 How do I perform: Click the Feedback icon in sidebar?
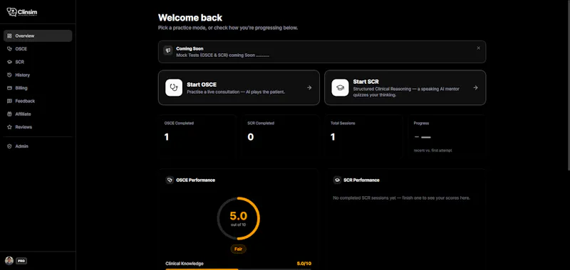point(9,101)
